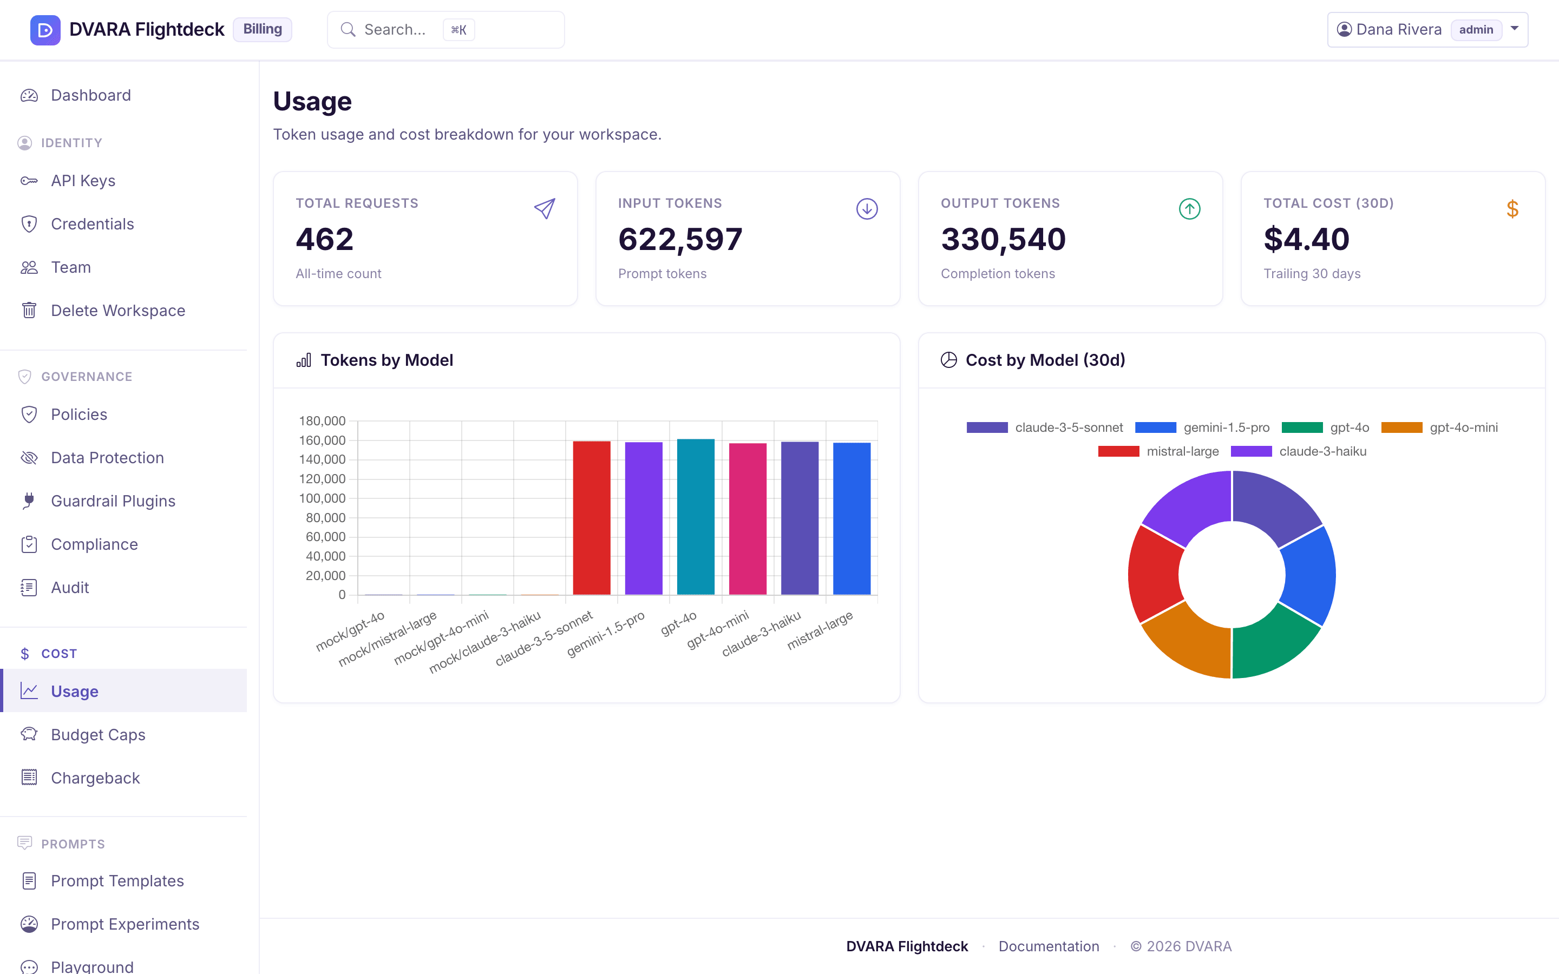Viewport: 1559px width, 974px height.
Task: Open the Usage menu item
Action: (123, 690)
